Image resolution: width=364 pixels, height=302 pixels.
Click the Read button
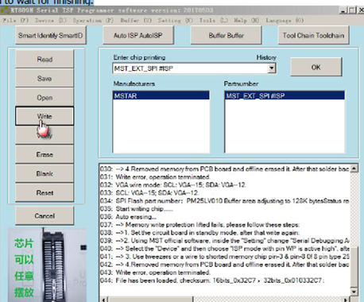45,59
